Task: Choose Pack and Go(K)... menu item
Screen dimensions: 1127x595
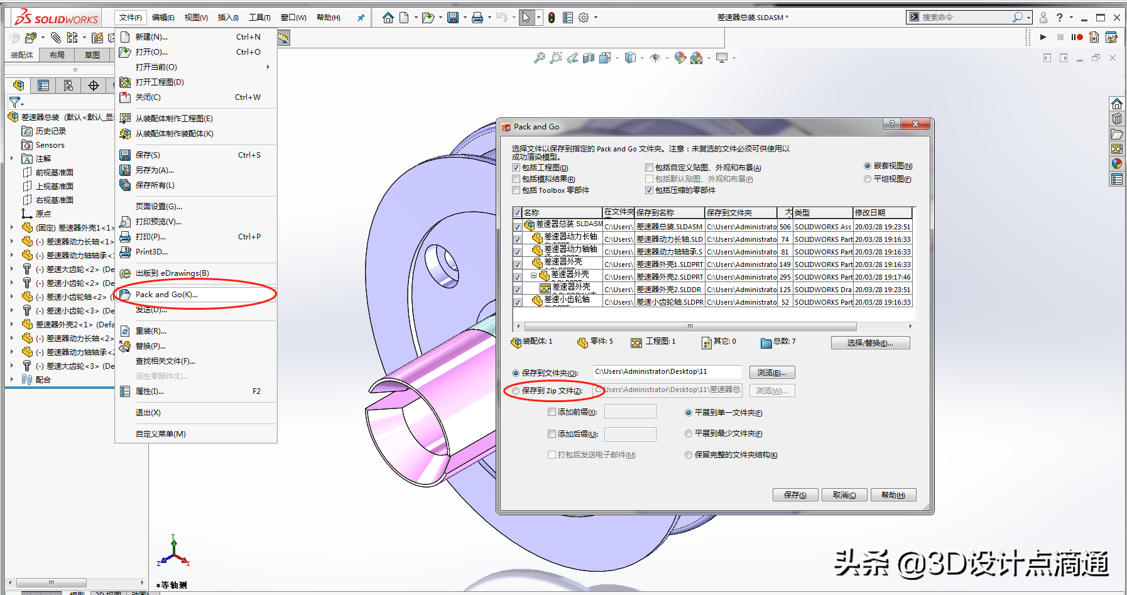Action: tap(196, 294)
